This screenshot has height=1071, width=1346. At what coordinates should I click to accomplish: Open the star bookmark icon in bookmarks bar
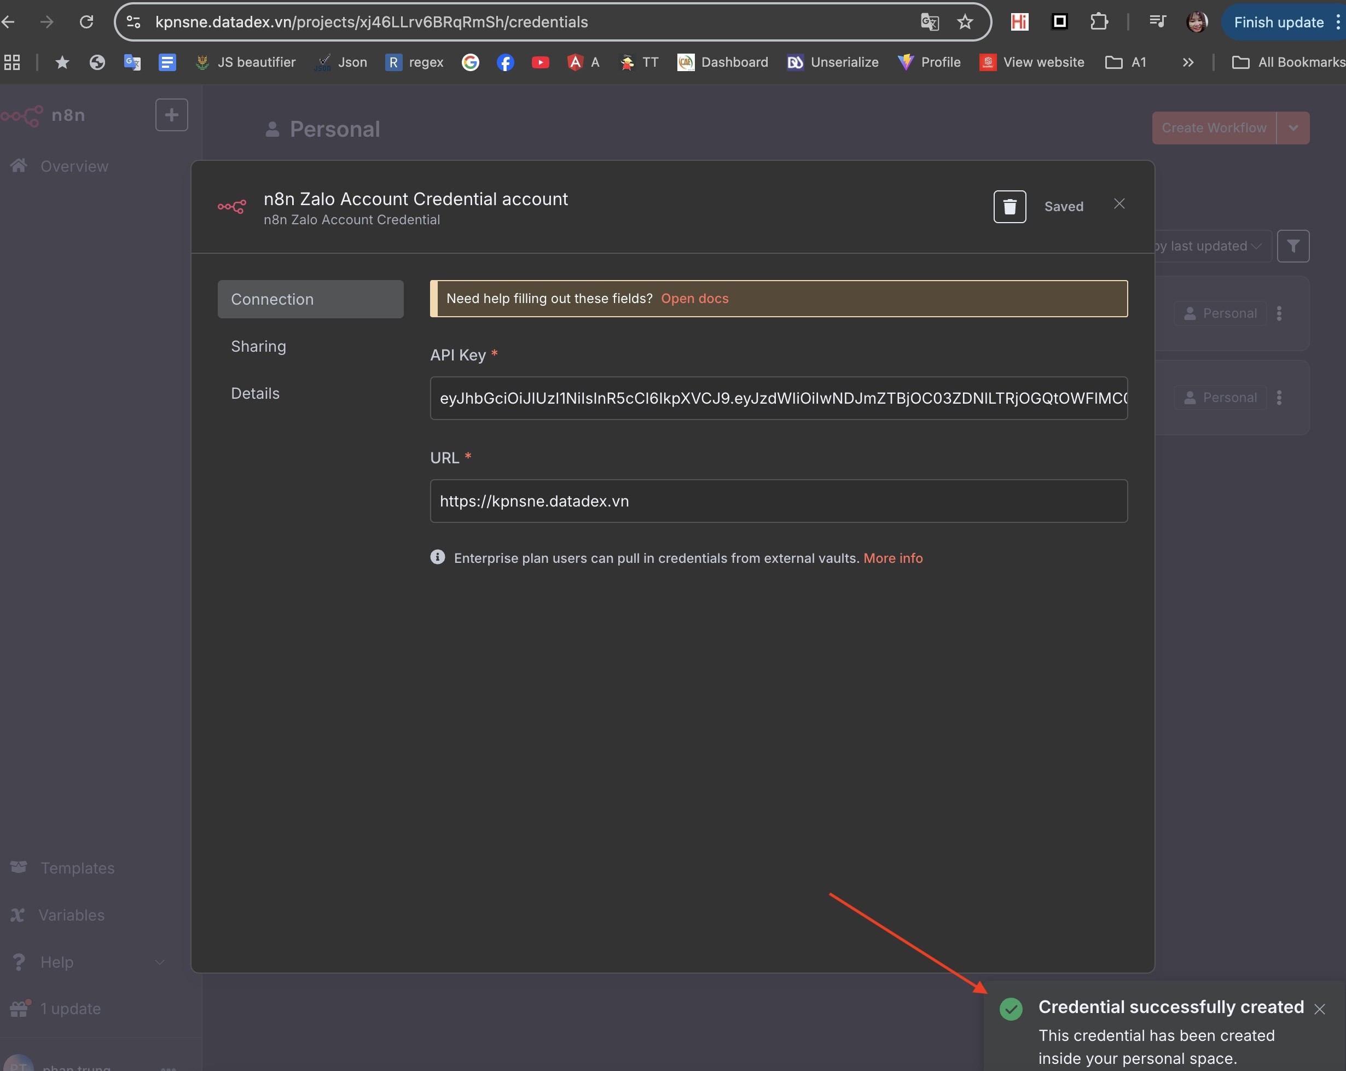pos(62,62)
